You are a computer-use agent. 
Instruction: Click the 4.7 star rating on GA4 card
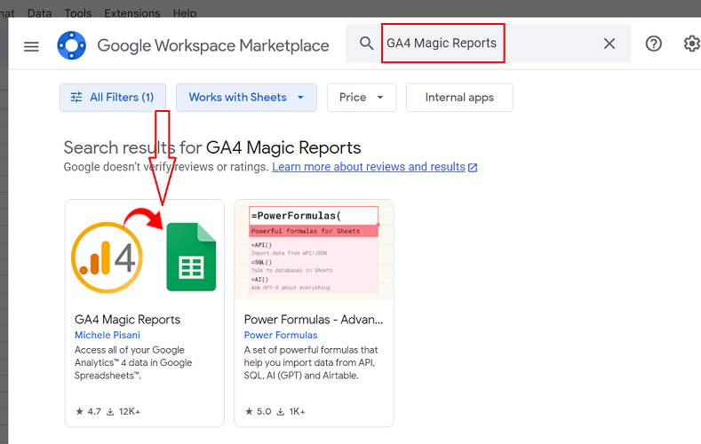(89, 411)
